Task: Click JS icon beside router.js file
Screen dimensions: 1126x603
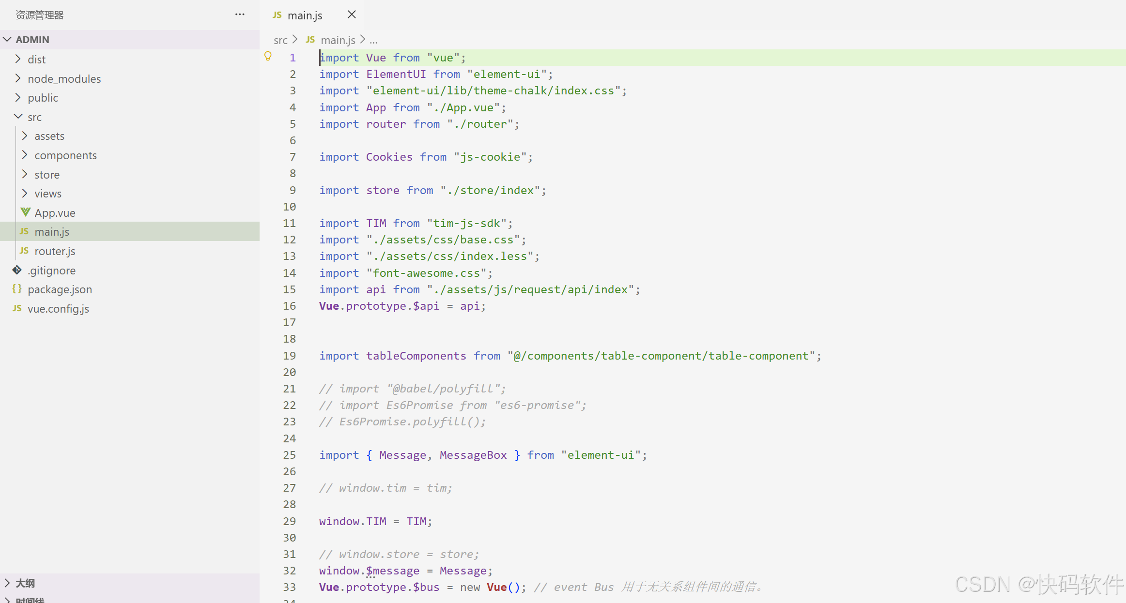Action: click(24, 251)
